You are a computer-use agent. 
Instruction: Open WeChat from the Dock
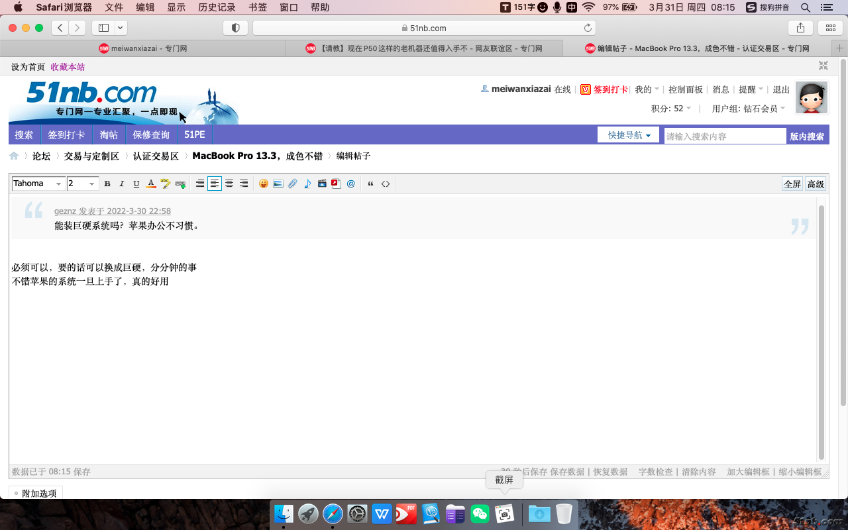[x=480, y=513]
